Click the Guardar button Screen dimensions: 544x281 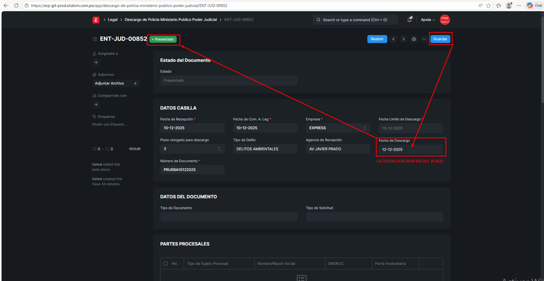tap(440, 39)
